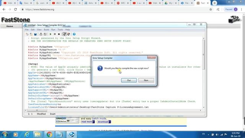
Task: Open the View menu in Inno Setup
Action: 39,30
